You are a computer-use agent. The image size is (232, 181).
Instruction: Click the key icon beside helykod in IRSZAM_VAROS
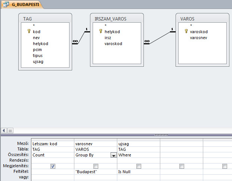tap(100, 32)
